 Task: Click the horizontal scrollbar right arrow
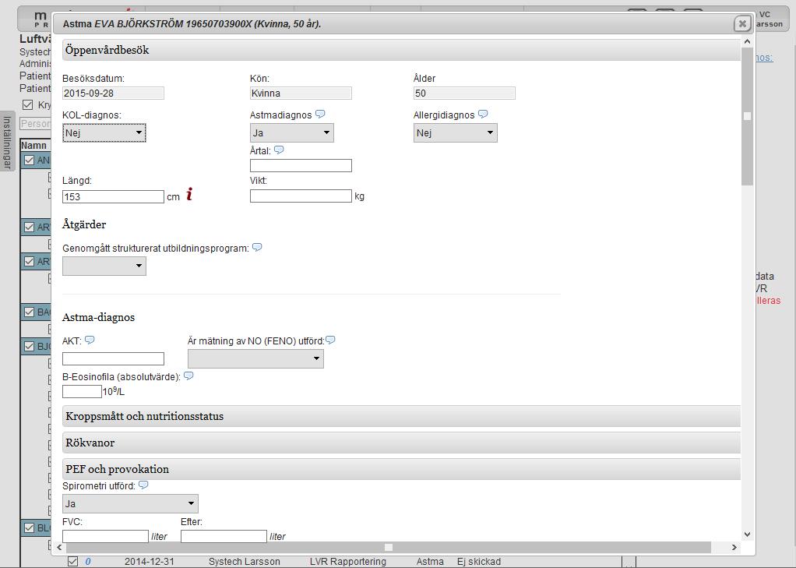click(x=734, y=547)
